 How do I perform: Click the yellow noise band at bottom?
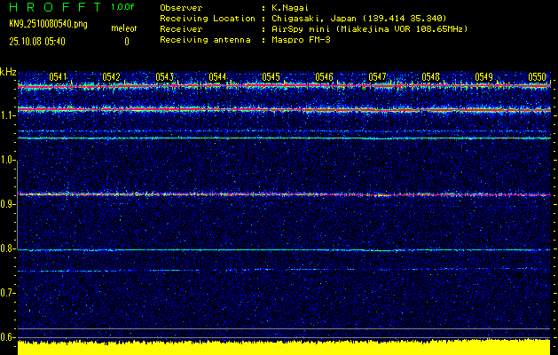click(284, 347)
